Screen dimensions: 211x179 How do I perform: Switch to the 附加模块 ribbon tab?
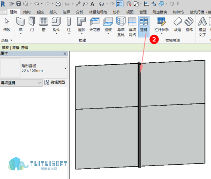pyautogui.click(x=160, y=12)
